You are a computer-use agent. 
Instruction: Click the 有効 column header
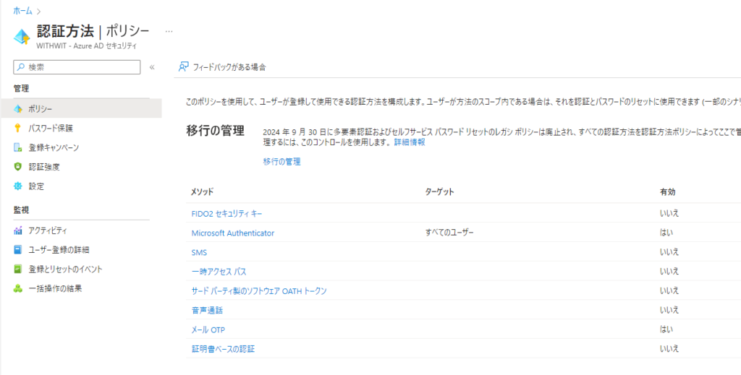click(x=668, y=192)
